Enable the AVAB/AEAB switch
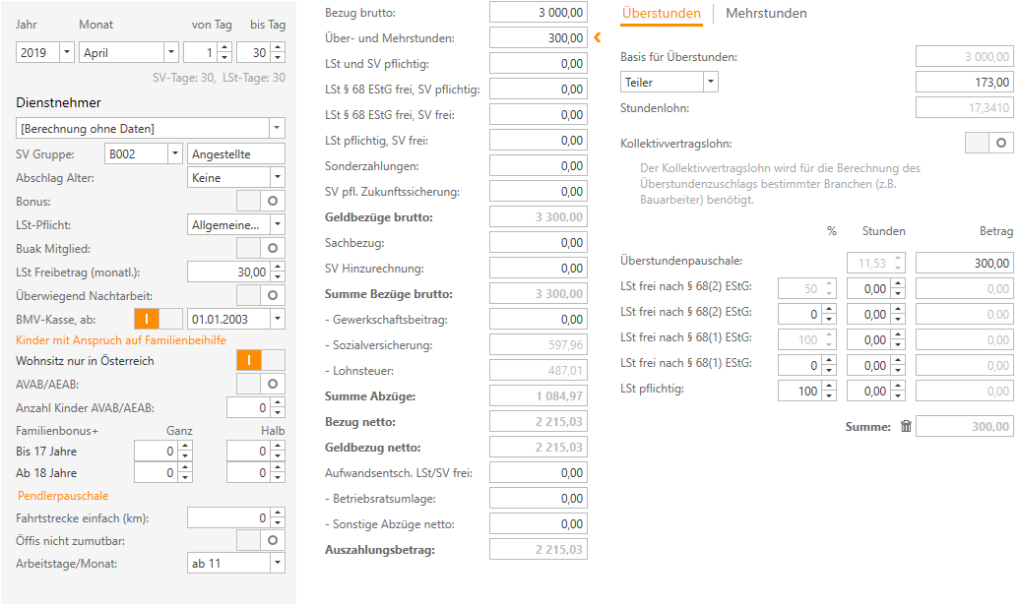Screen dimensions: 1020x605 [261, 384]
